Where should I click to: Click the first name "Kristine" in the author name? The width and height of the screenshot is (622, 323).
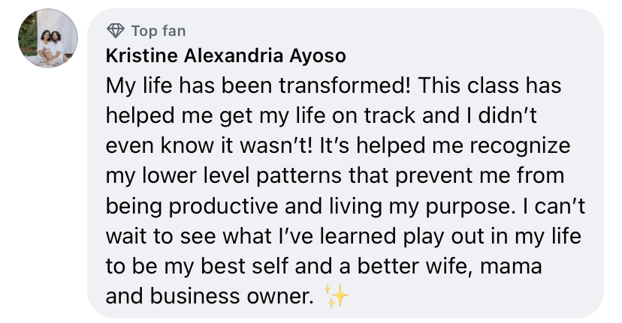point(142,56)
